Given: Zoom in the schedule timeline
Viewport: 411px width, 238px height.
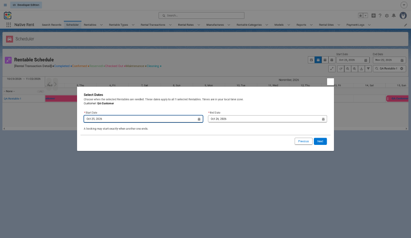Looking at the screenshot, I should 354,69.
